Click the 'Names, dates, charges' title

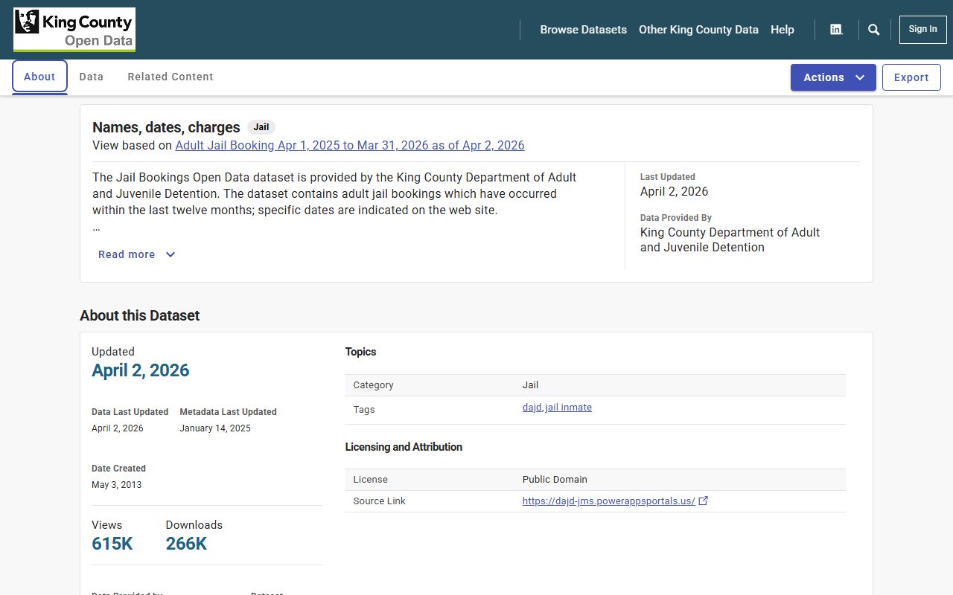tap(166, 127)
